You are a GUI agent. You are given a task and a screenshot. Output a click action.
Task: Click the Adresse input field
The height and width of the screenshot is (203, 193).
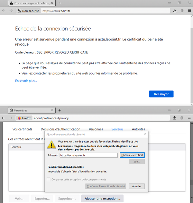pyautogui.click(x=89, y=155)
